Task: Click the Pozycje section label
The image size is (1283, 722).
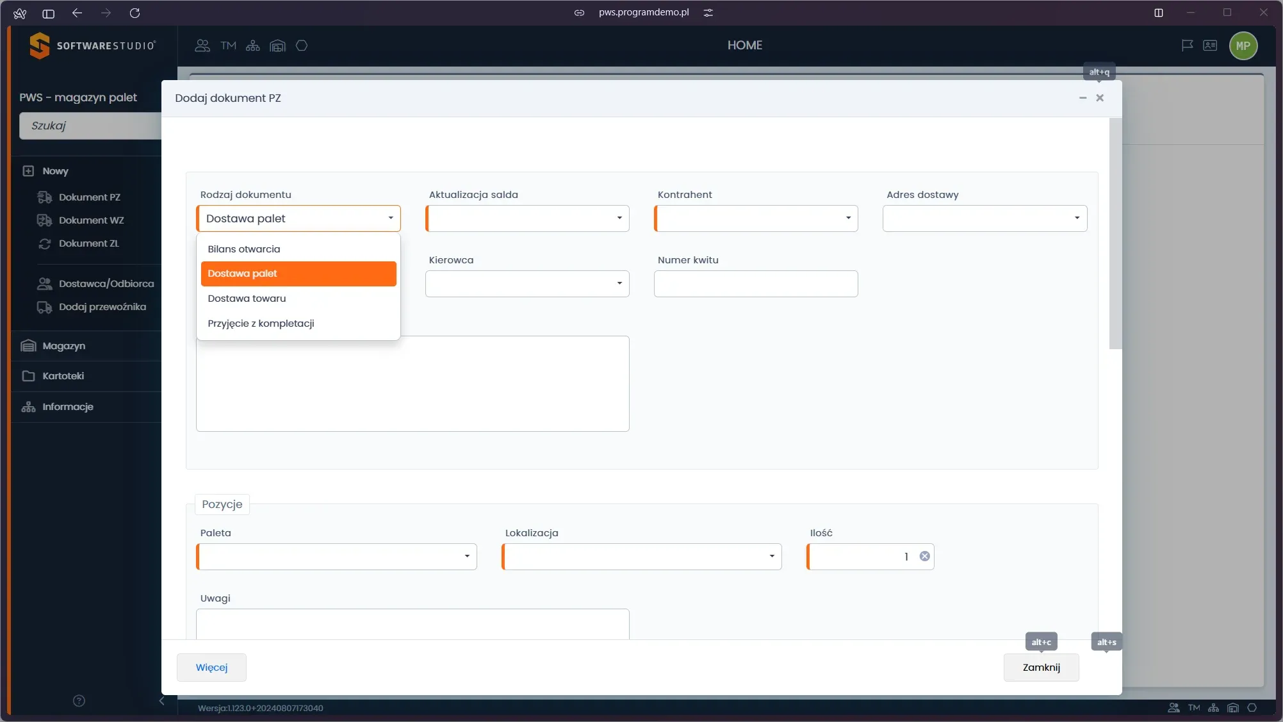Action: pyautogui.click(x=222, y=504)
